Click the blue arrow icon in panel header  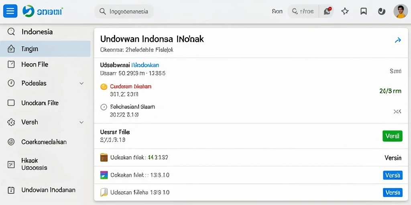(x=398, y=40)
